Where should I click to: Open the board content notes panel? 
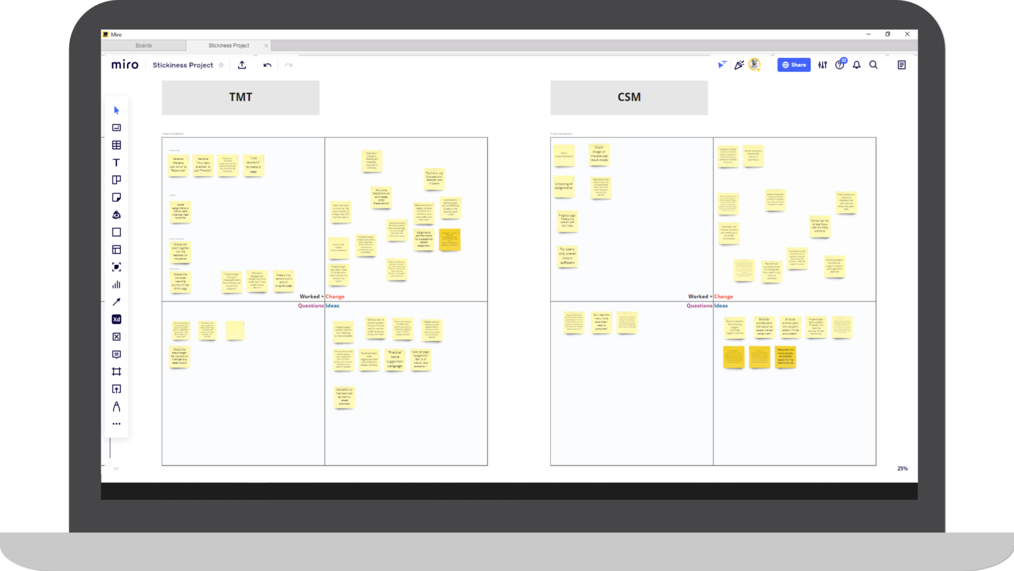[902, 65]
